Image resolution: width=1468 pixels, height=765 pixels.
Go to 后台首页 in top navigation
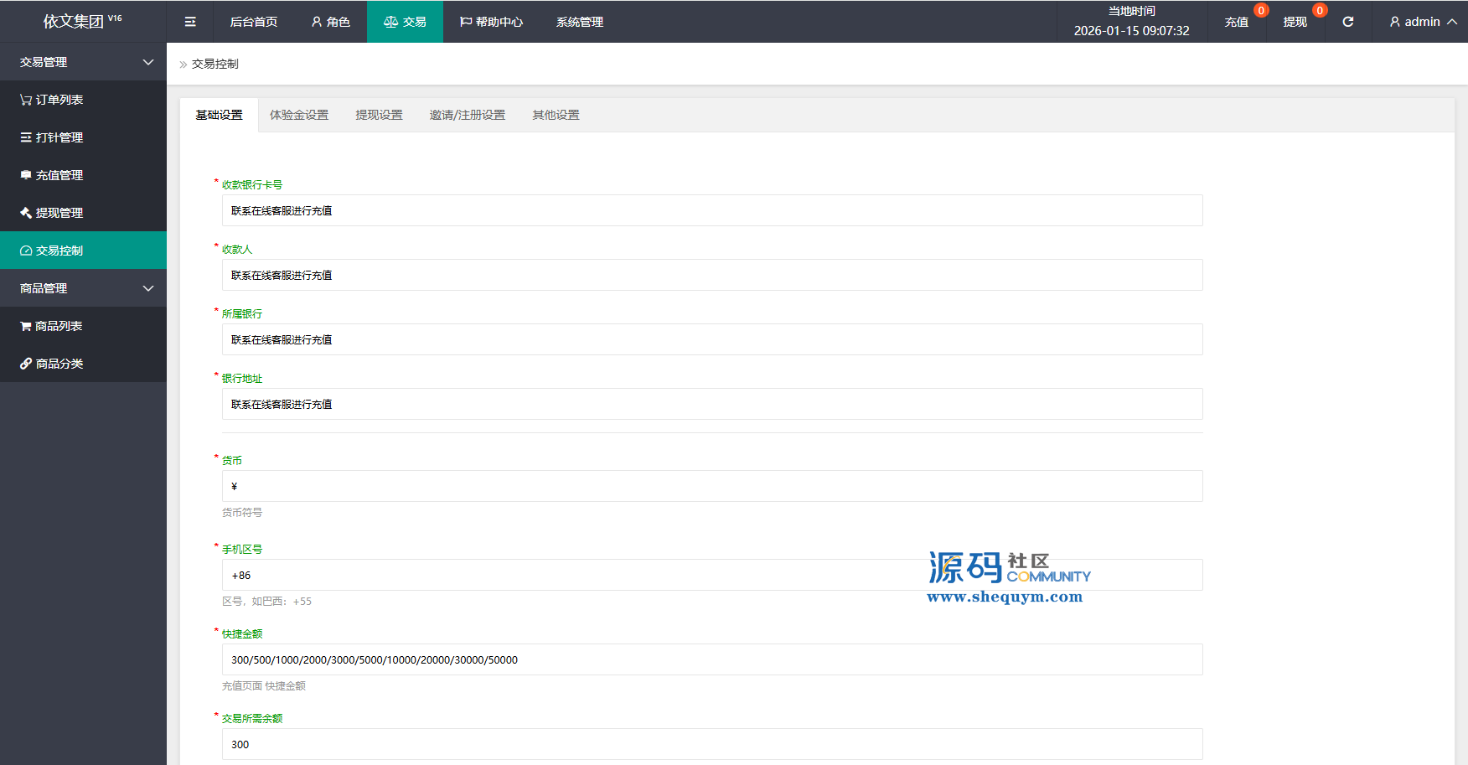pos(253,22)
